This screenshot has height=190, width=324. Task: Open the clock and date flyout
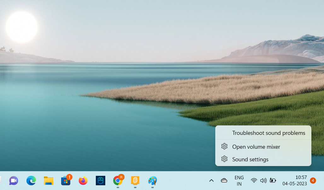(x=295, y=181)
